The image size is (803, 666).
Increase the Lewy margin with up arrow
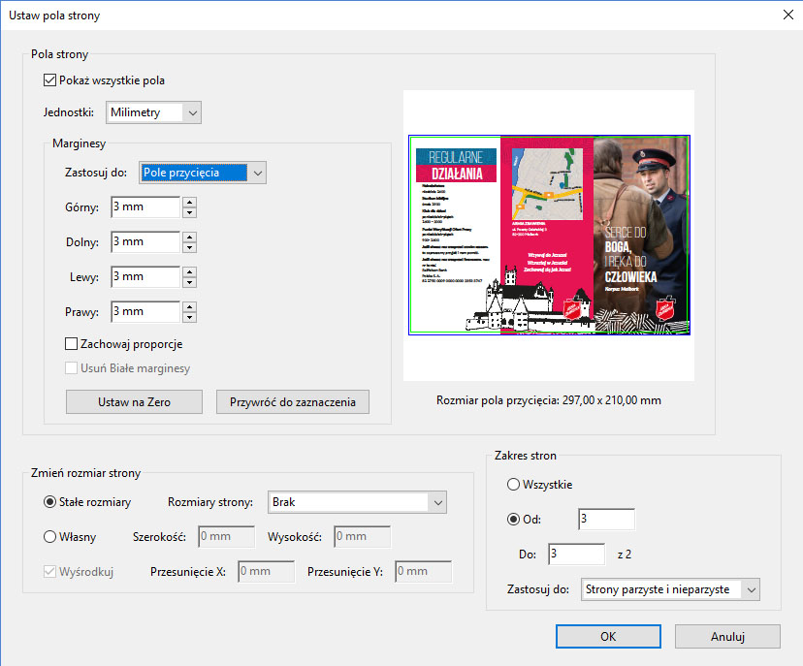pyautogui.click(x=190, y=271)
